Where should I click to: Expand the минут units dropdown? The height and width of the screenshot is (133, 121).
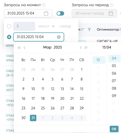click(46, 26)
